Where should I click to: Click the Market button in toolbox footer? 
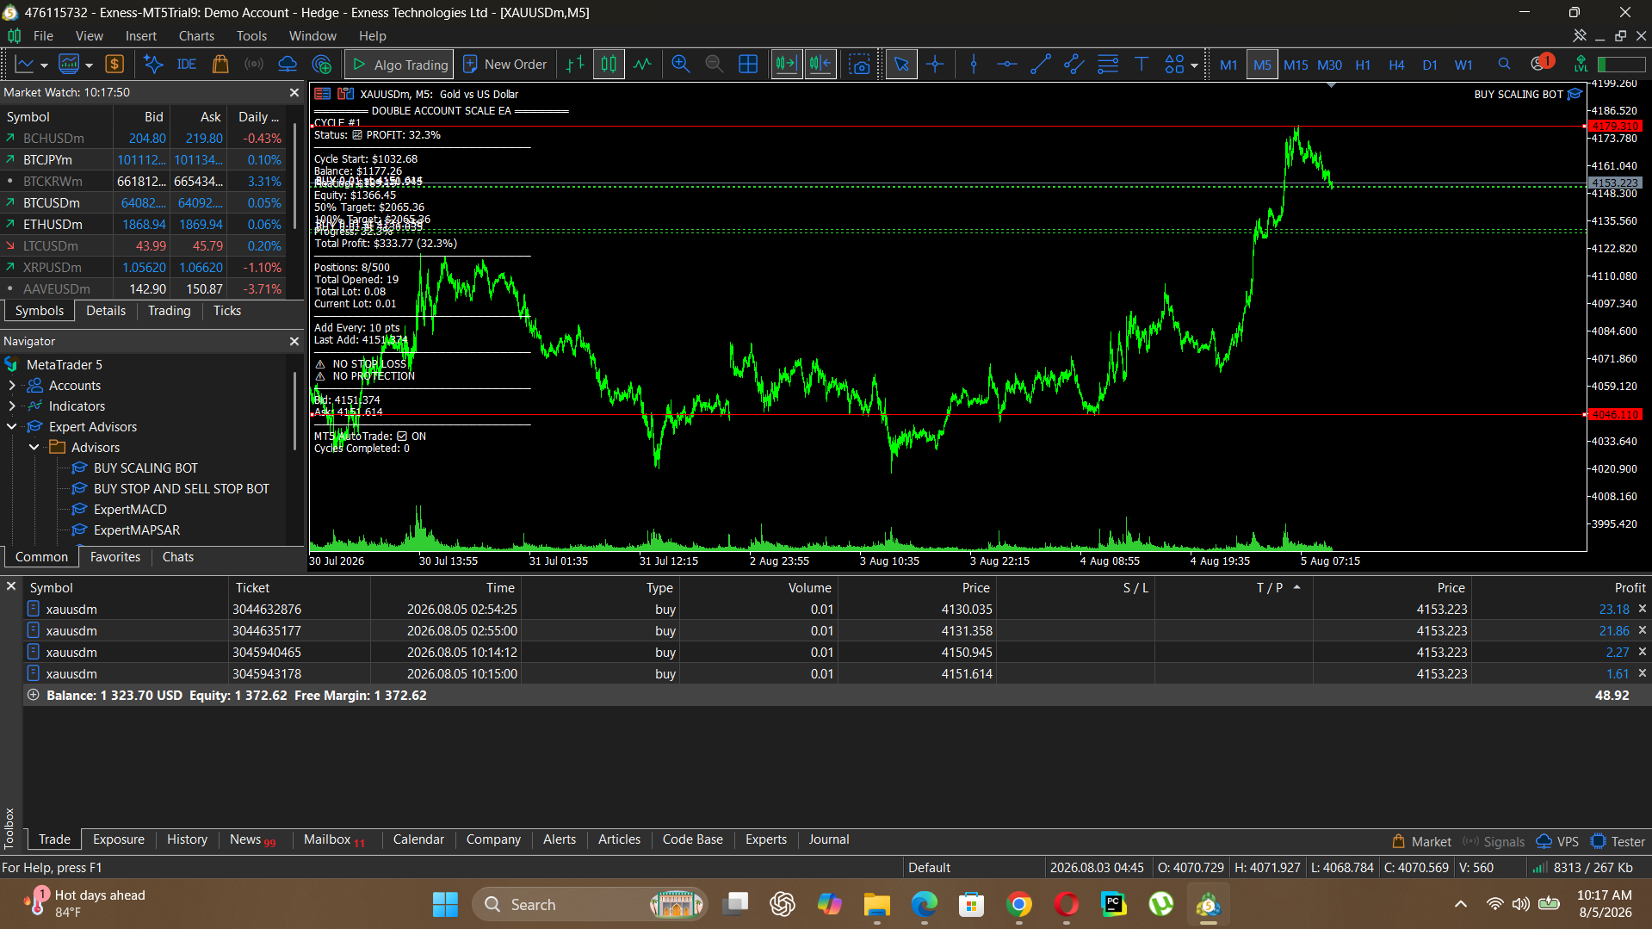coord(1421,841)
